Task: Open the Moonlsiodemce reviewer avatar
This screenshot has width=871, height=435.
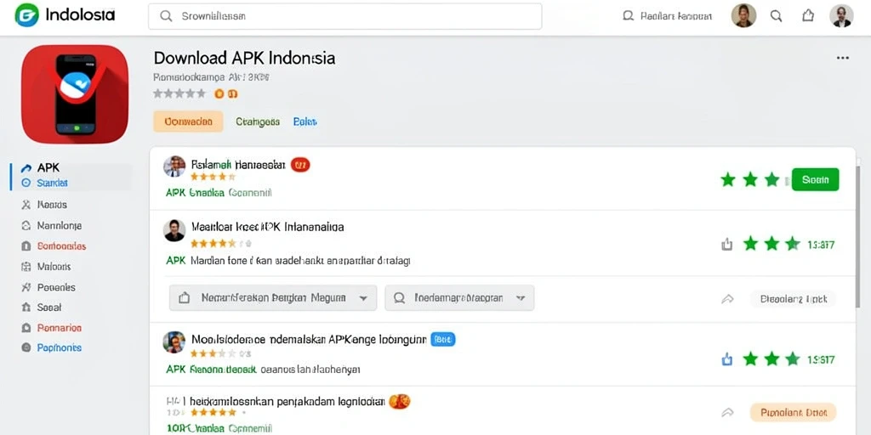Action: tap(174, 342)
